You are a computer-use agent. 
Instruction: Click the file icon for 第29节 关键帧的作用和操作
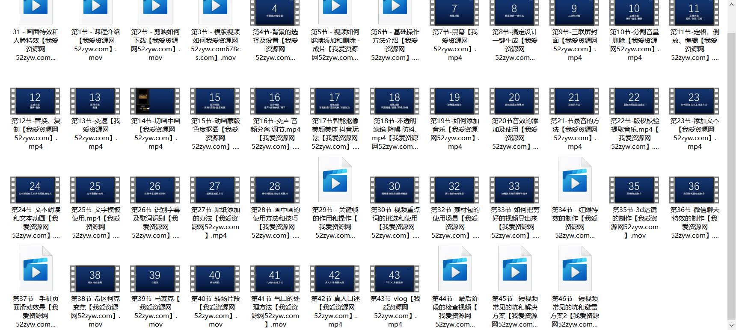pyautogui.click(x=335, y=180)
